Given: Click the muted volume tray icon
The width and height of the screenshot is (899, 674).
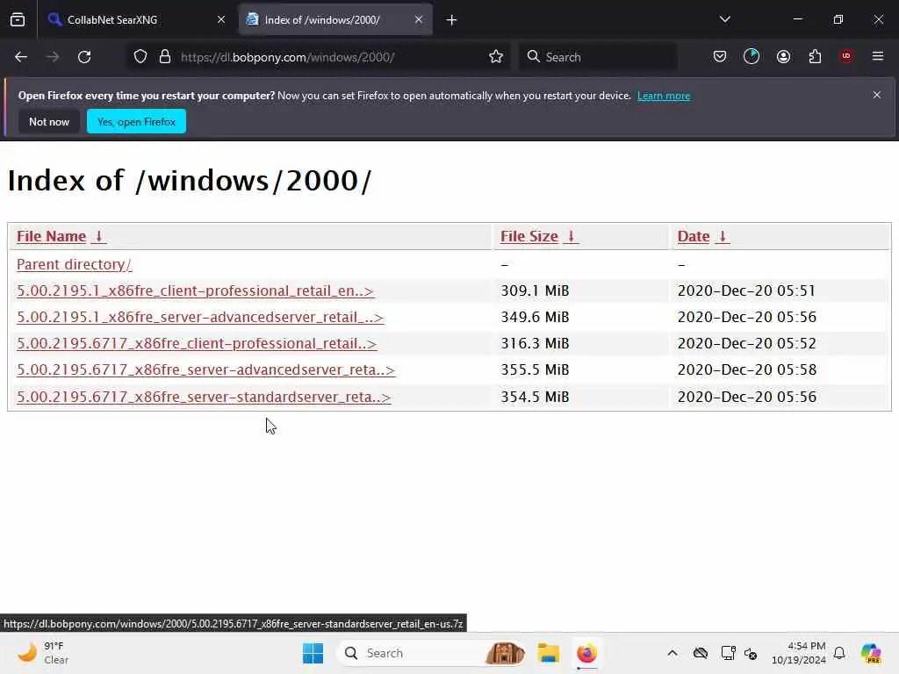Looking at the screenshot, I should pos(752,653).
